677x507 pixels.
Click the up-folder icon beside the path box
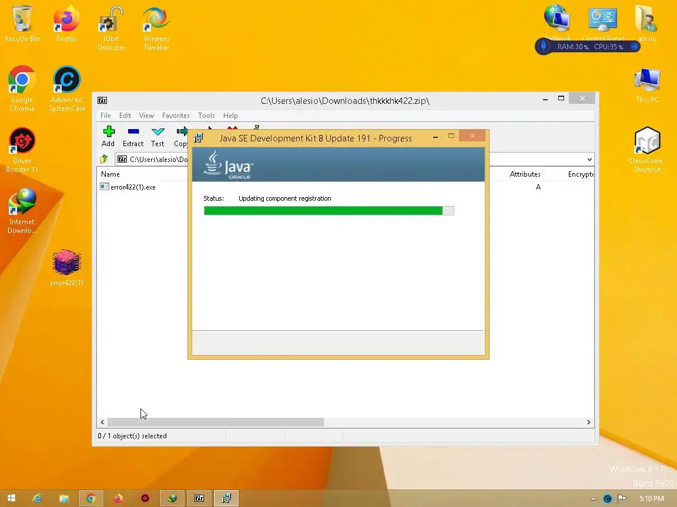tap(104, 159)
